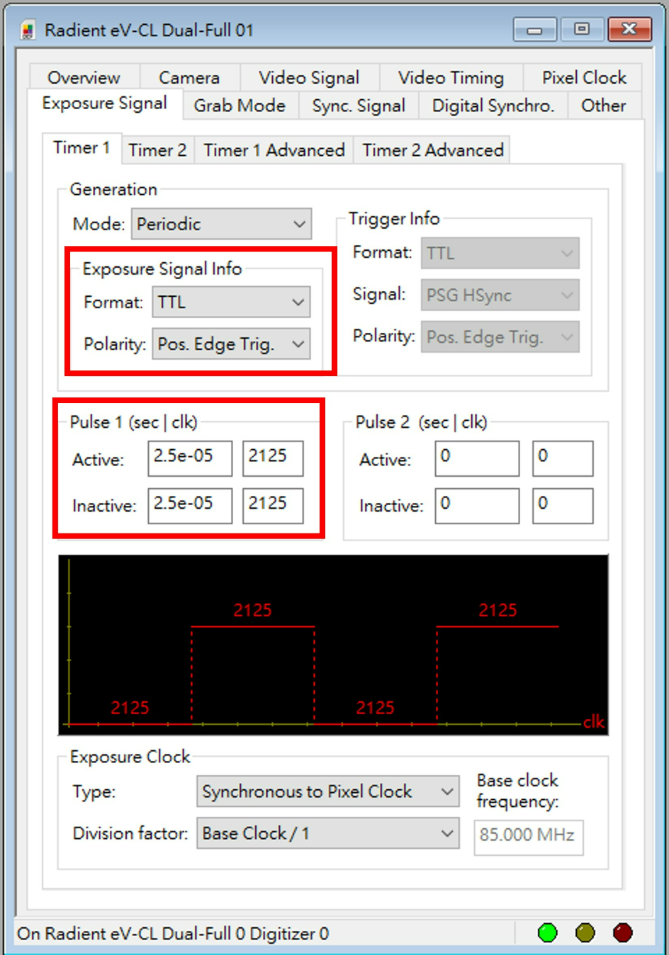Switch to the Timer 2 sub-tab
Screen dimensions: 669x955
click(157, 150)
